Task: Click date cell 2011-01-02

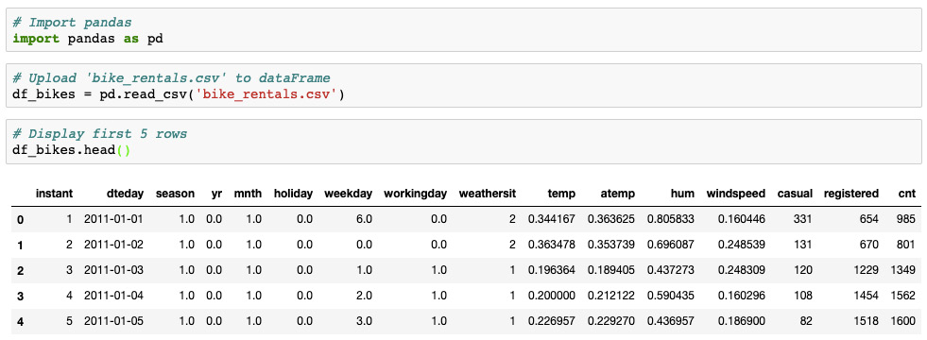Action: (113, 245)
